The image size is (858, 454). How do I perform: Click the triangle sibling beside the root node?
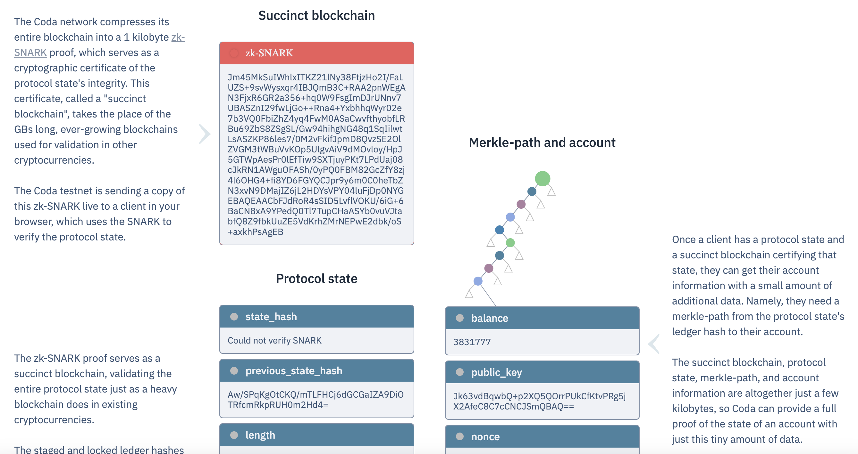551,191
